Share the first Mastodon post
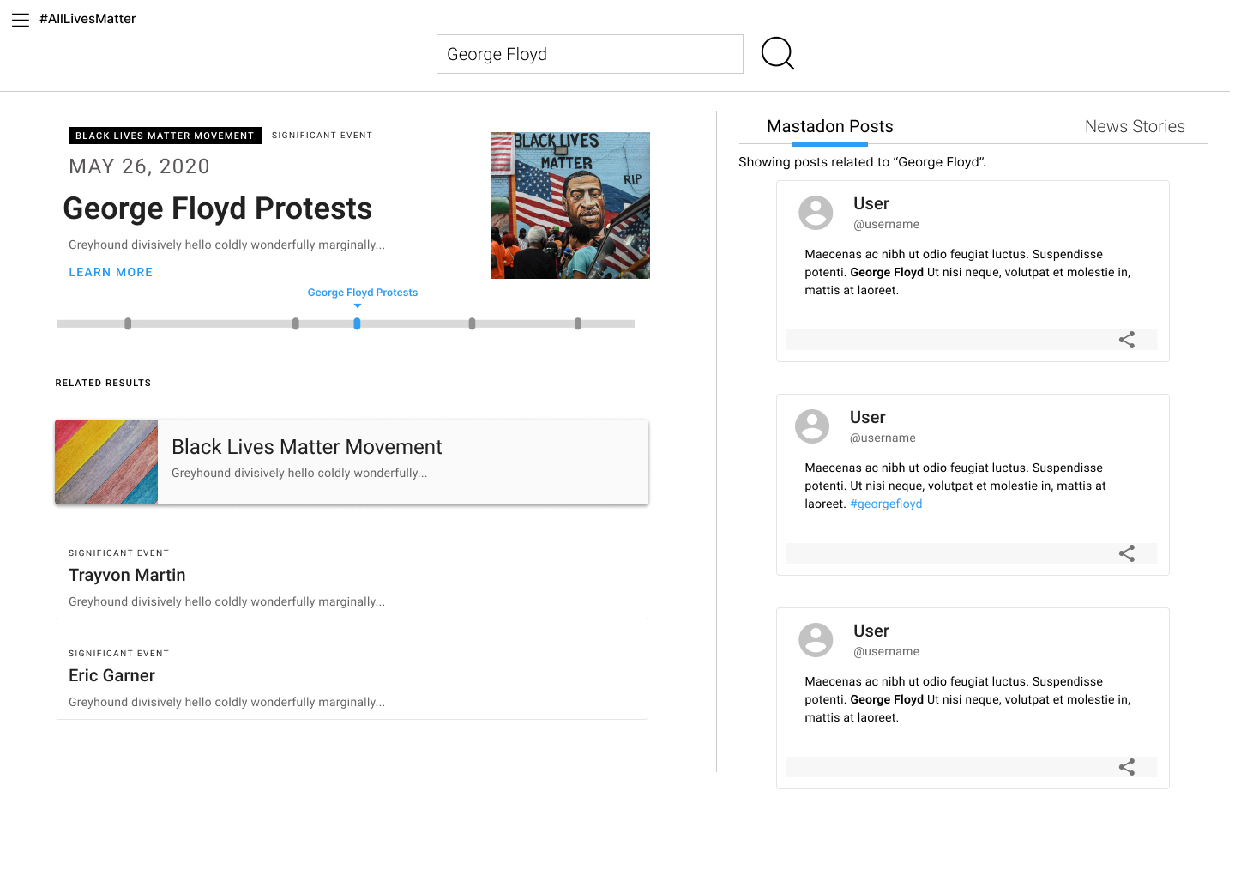Screen dimensions: 1235x894 point(1127,340)
